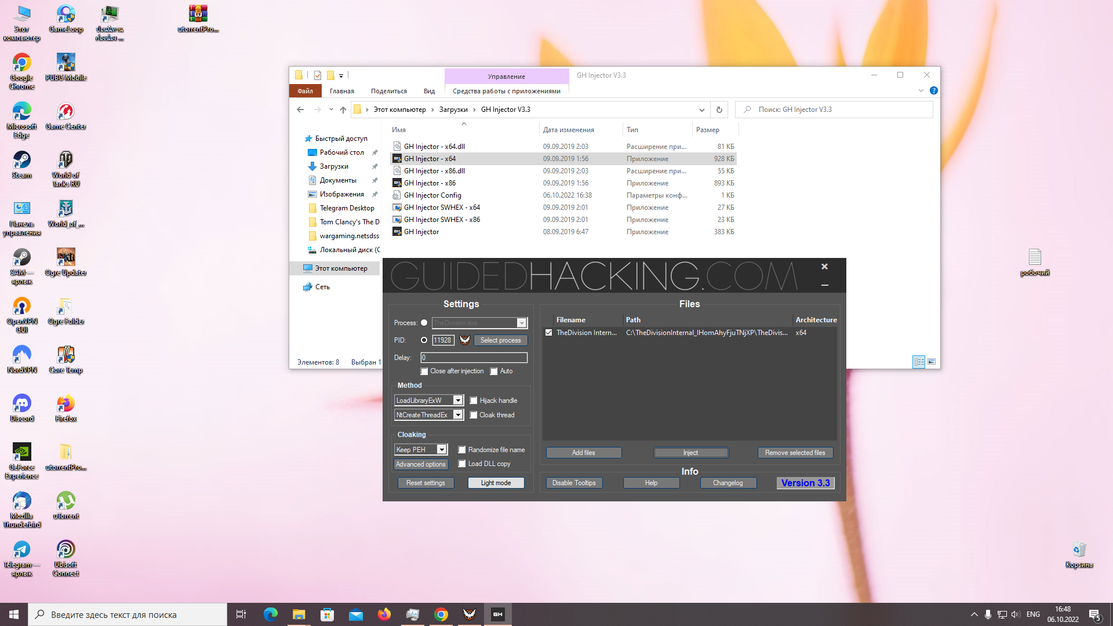
Task: Launch Firefox from the taskbar
Action: coord(384,614)
